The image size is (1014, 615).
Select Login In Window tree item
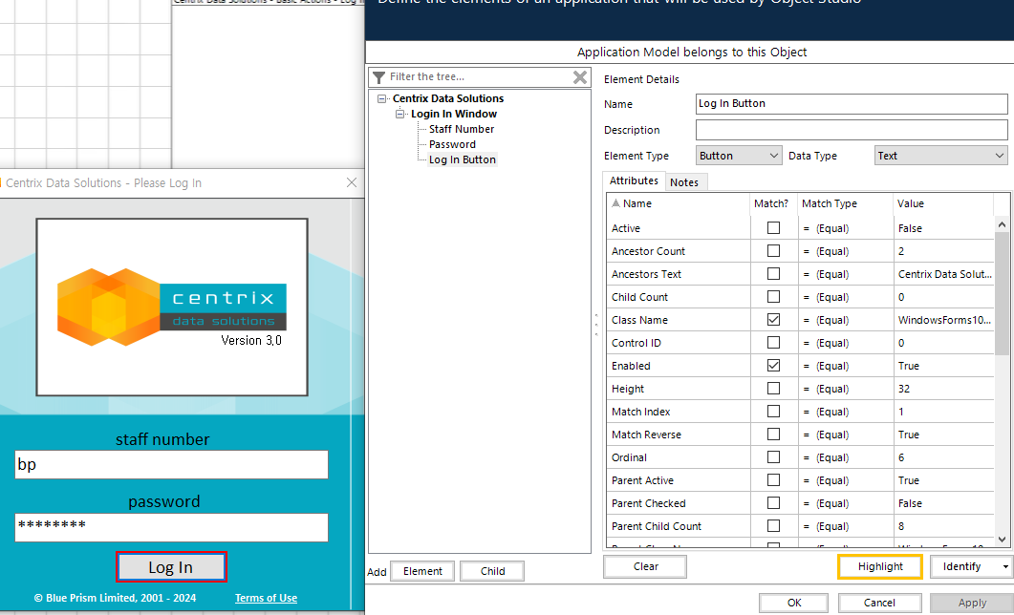pyautogui.click(x=454, y=114)
